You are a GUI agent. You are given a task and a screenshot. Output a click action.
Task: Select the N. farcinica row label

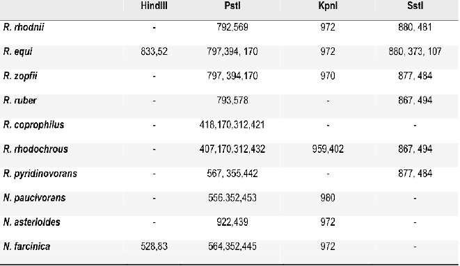pyautogui.click(x=26, y=247)
